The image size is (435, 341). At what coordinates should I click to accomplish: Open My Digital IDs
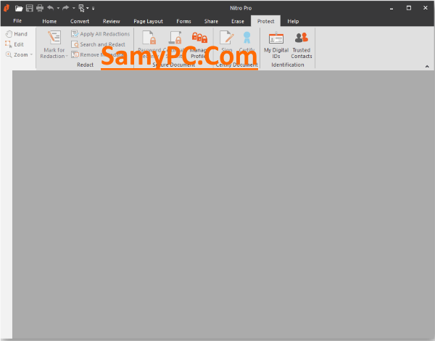[x=276, y=45]
